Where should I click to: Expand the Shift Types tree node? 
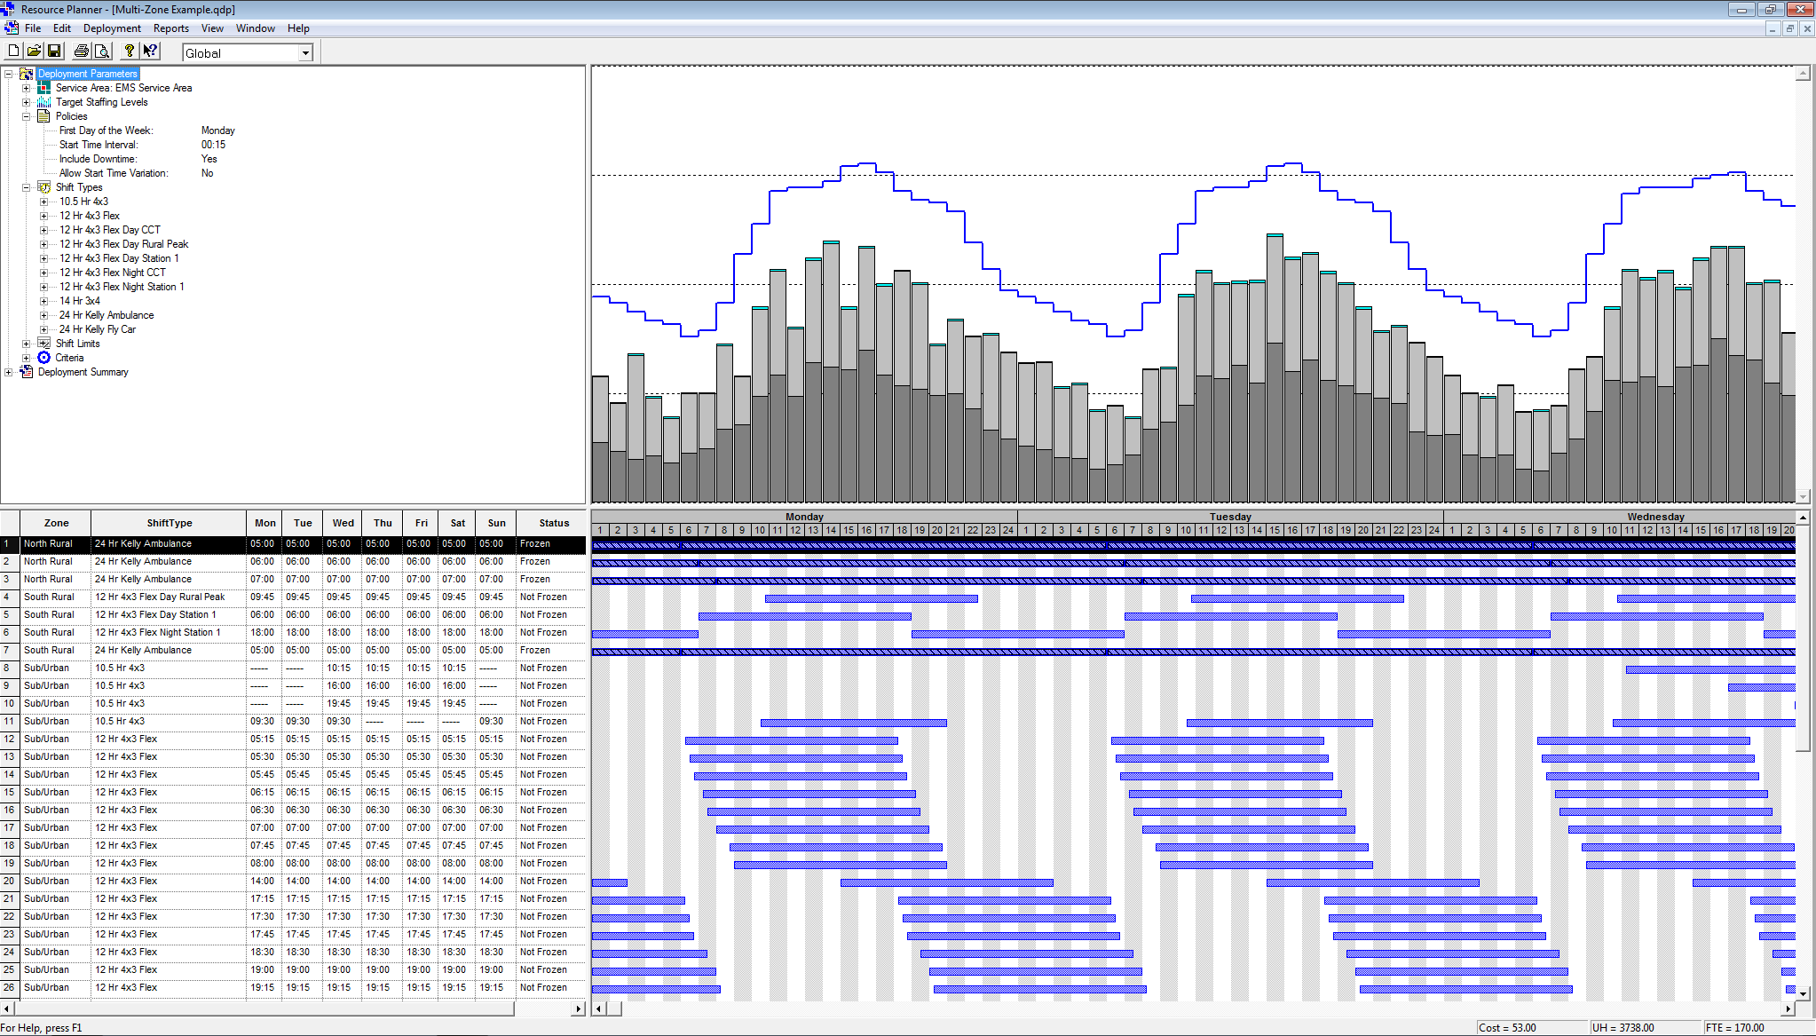[28, 187]
